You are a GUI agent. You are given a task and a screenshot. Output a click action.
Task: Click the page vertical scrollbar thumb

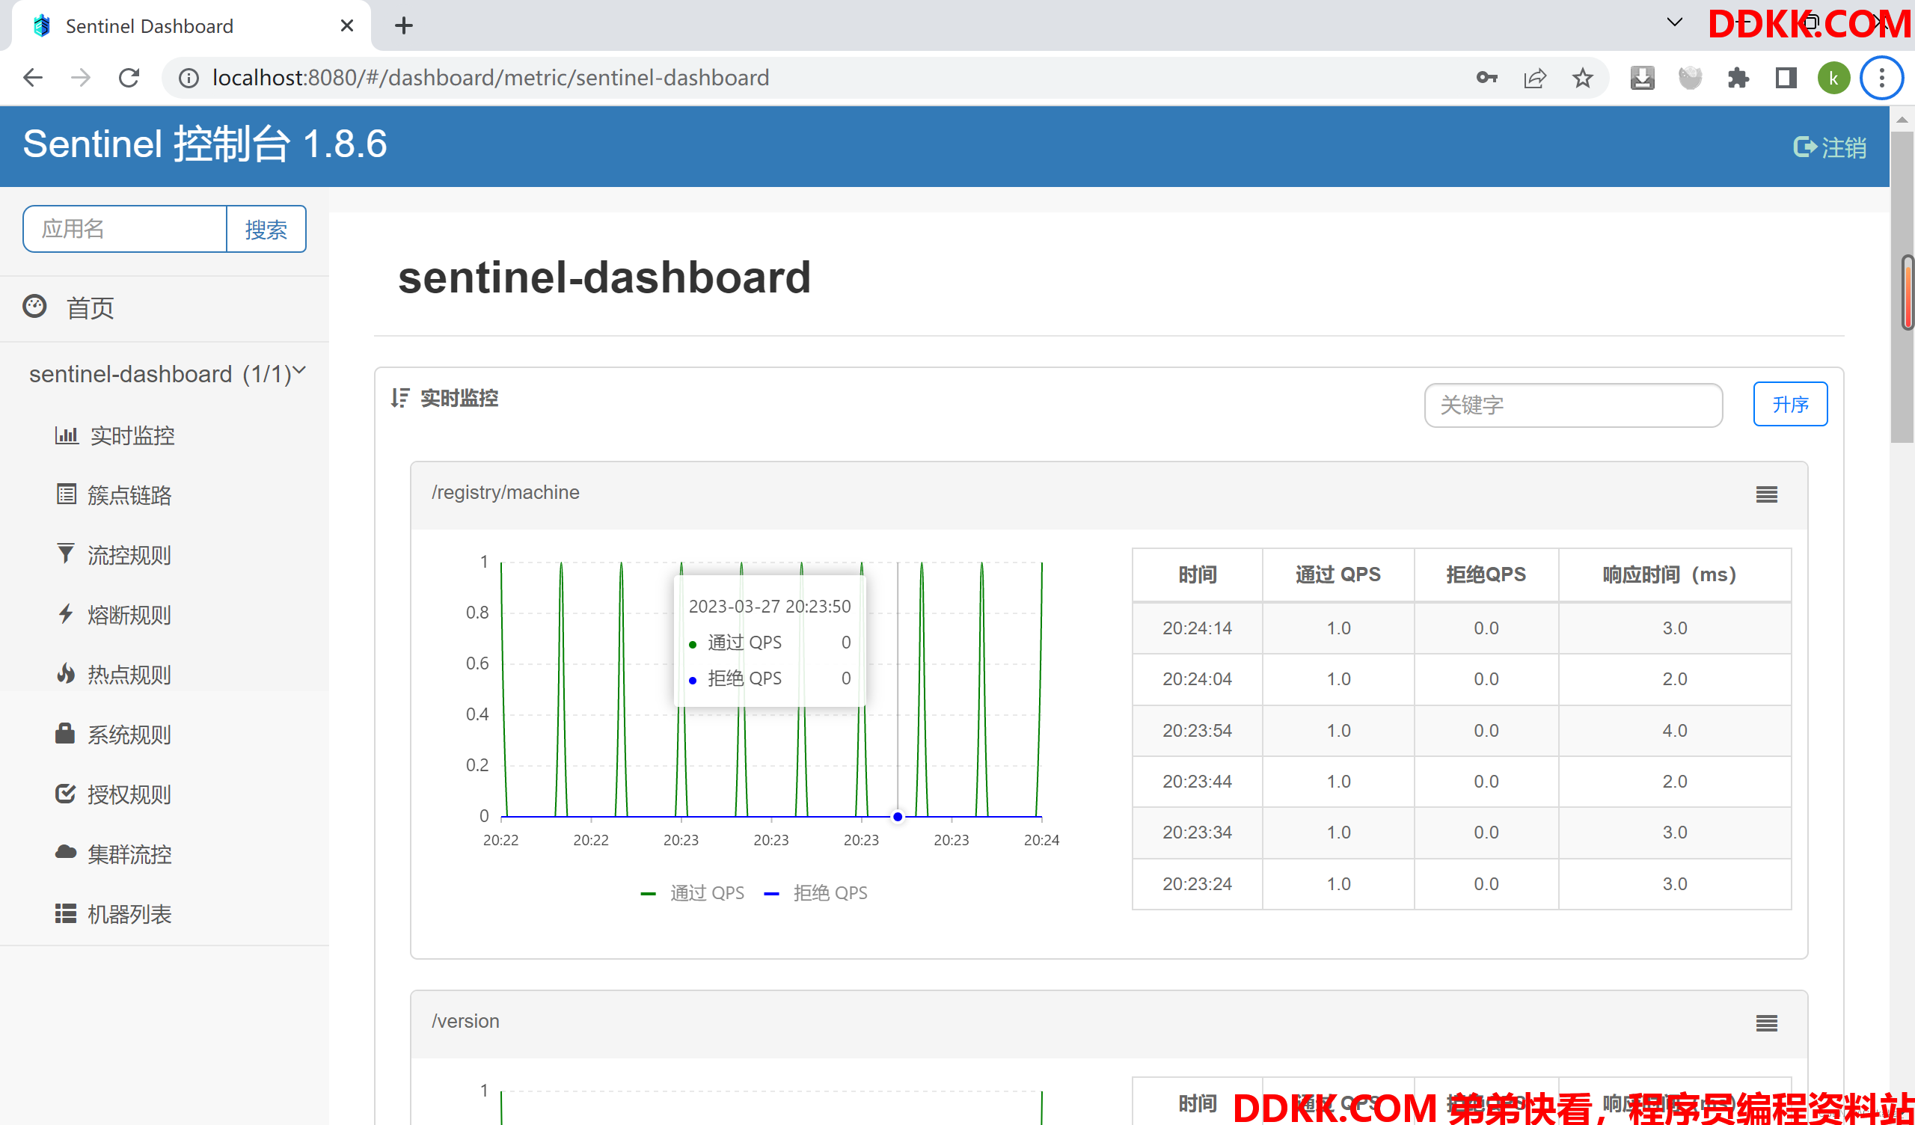[x=1902, y=287]
